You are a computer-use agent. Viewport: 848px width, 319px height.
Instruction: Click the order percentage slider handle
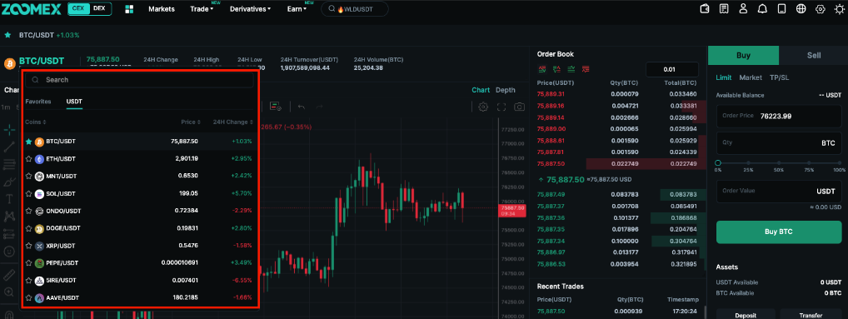tap(718, 162)
